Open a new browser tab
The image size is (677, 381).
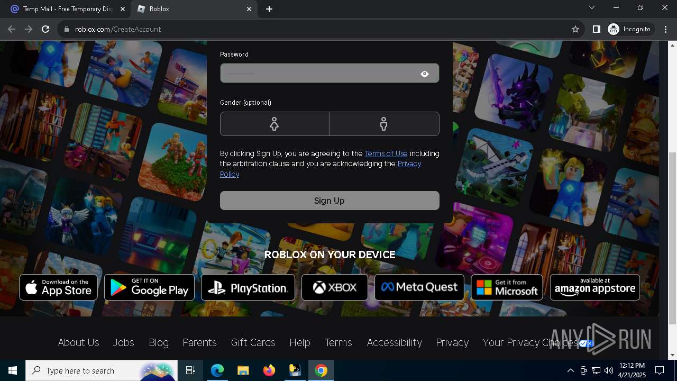(269, 9)
